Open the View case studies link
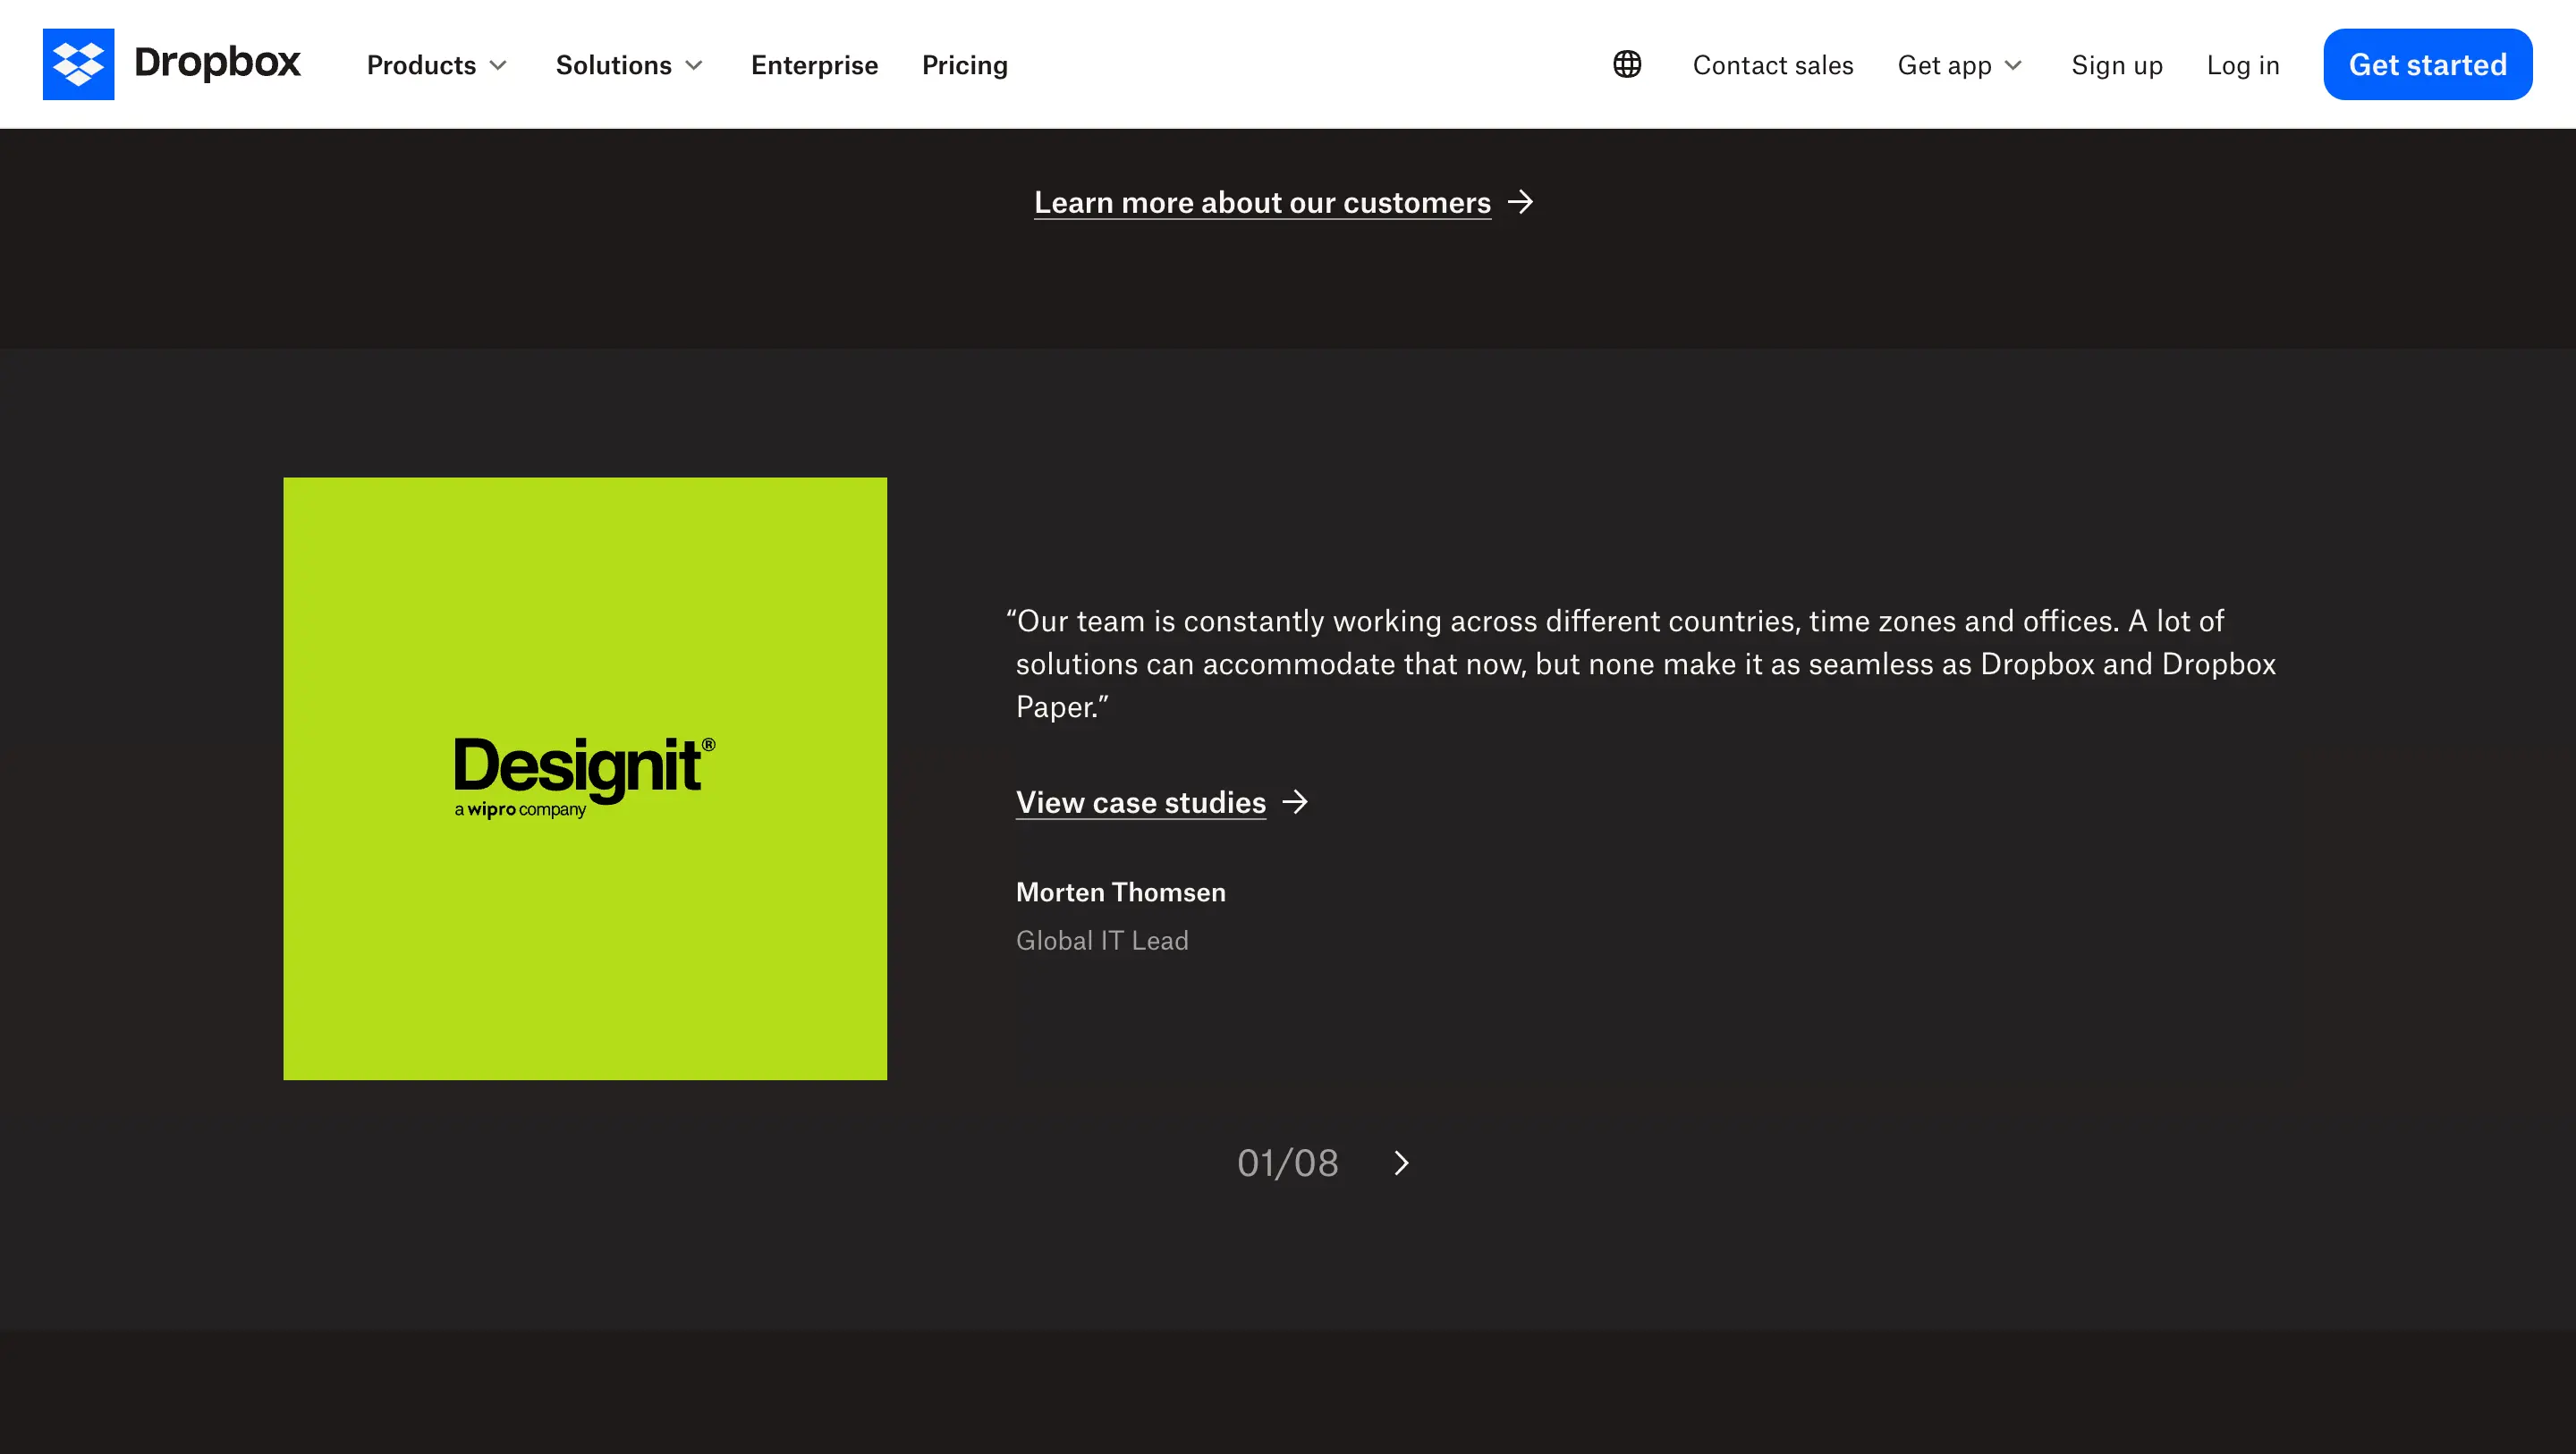The image size is (2576, 1454). click(x=1141, y=802)
